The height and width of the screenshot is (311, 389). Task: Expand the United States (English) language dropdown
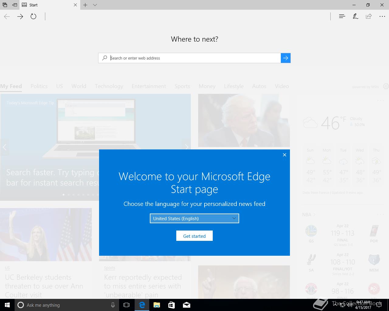(194, 218)
